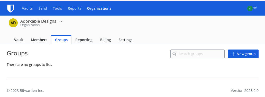
Task: Switch to the Vault tab
Action: pos(19,40)
